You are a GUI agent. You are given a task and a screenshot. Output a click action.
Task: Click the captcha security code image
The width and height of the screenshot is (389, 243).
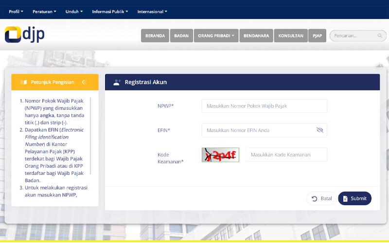pyautogui.click(x=220, y=155)
